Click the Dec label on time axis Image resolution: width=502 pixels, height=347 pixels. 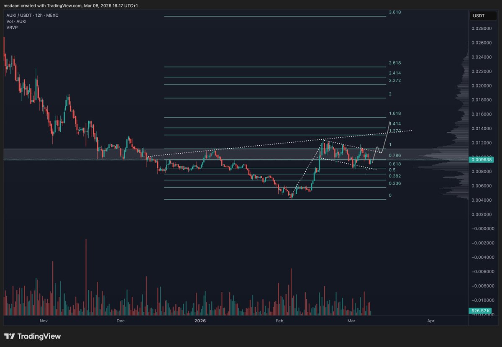[120, 321]
